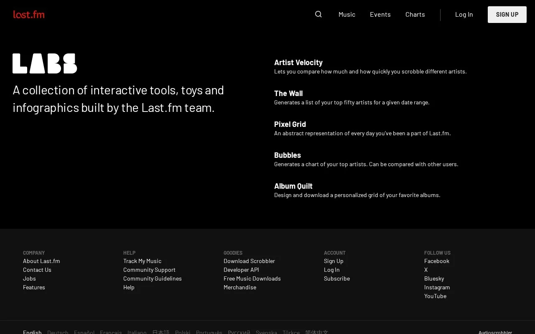Open the X social link
Screen dimensions: 535x334
click(x=426, y=270)
